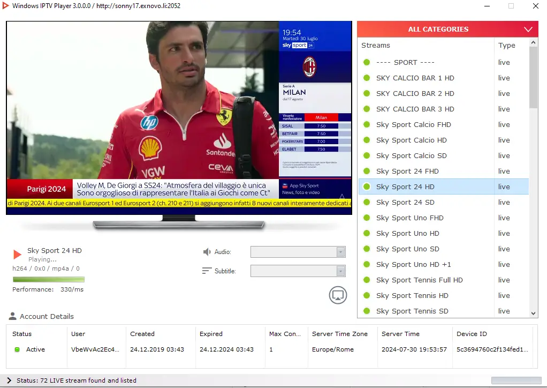
Task: Click the streams list scrollbar thumb
Action: point(533,77)
